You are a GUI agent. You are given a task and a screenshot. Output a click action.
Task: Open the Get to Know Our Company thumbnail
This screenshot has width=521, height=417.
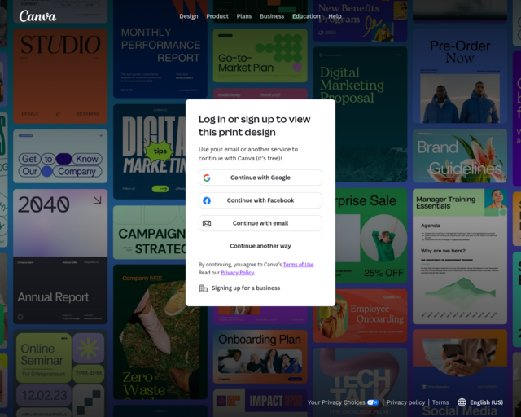pos(60,156)
